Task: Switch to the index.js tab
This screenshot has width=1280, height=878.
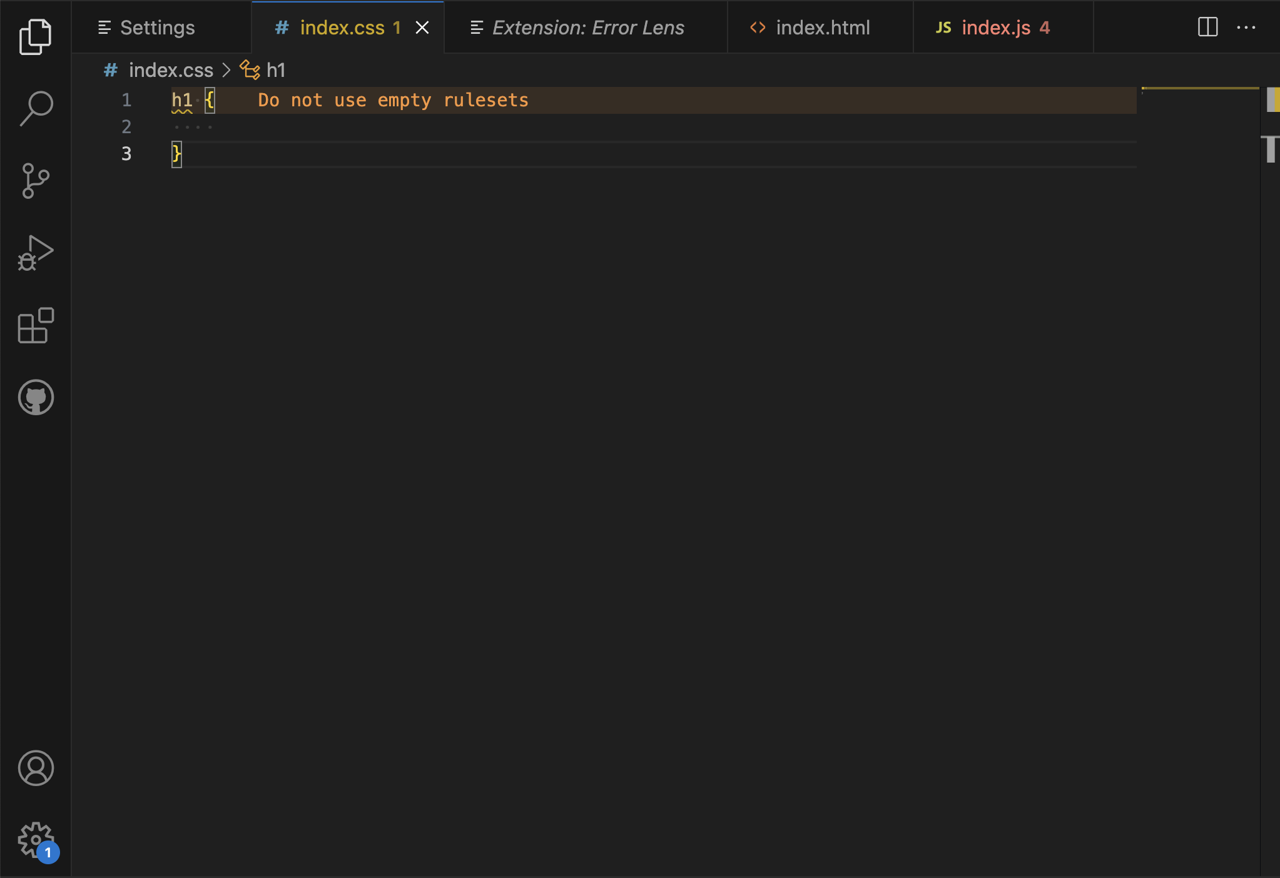Action: 995,28
